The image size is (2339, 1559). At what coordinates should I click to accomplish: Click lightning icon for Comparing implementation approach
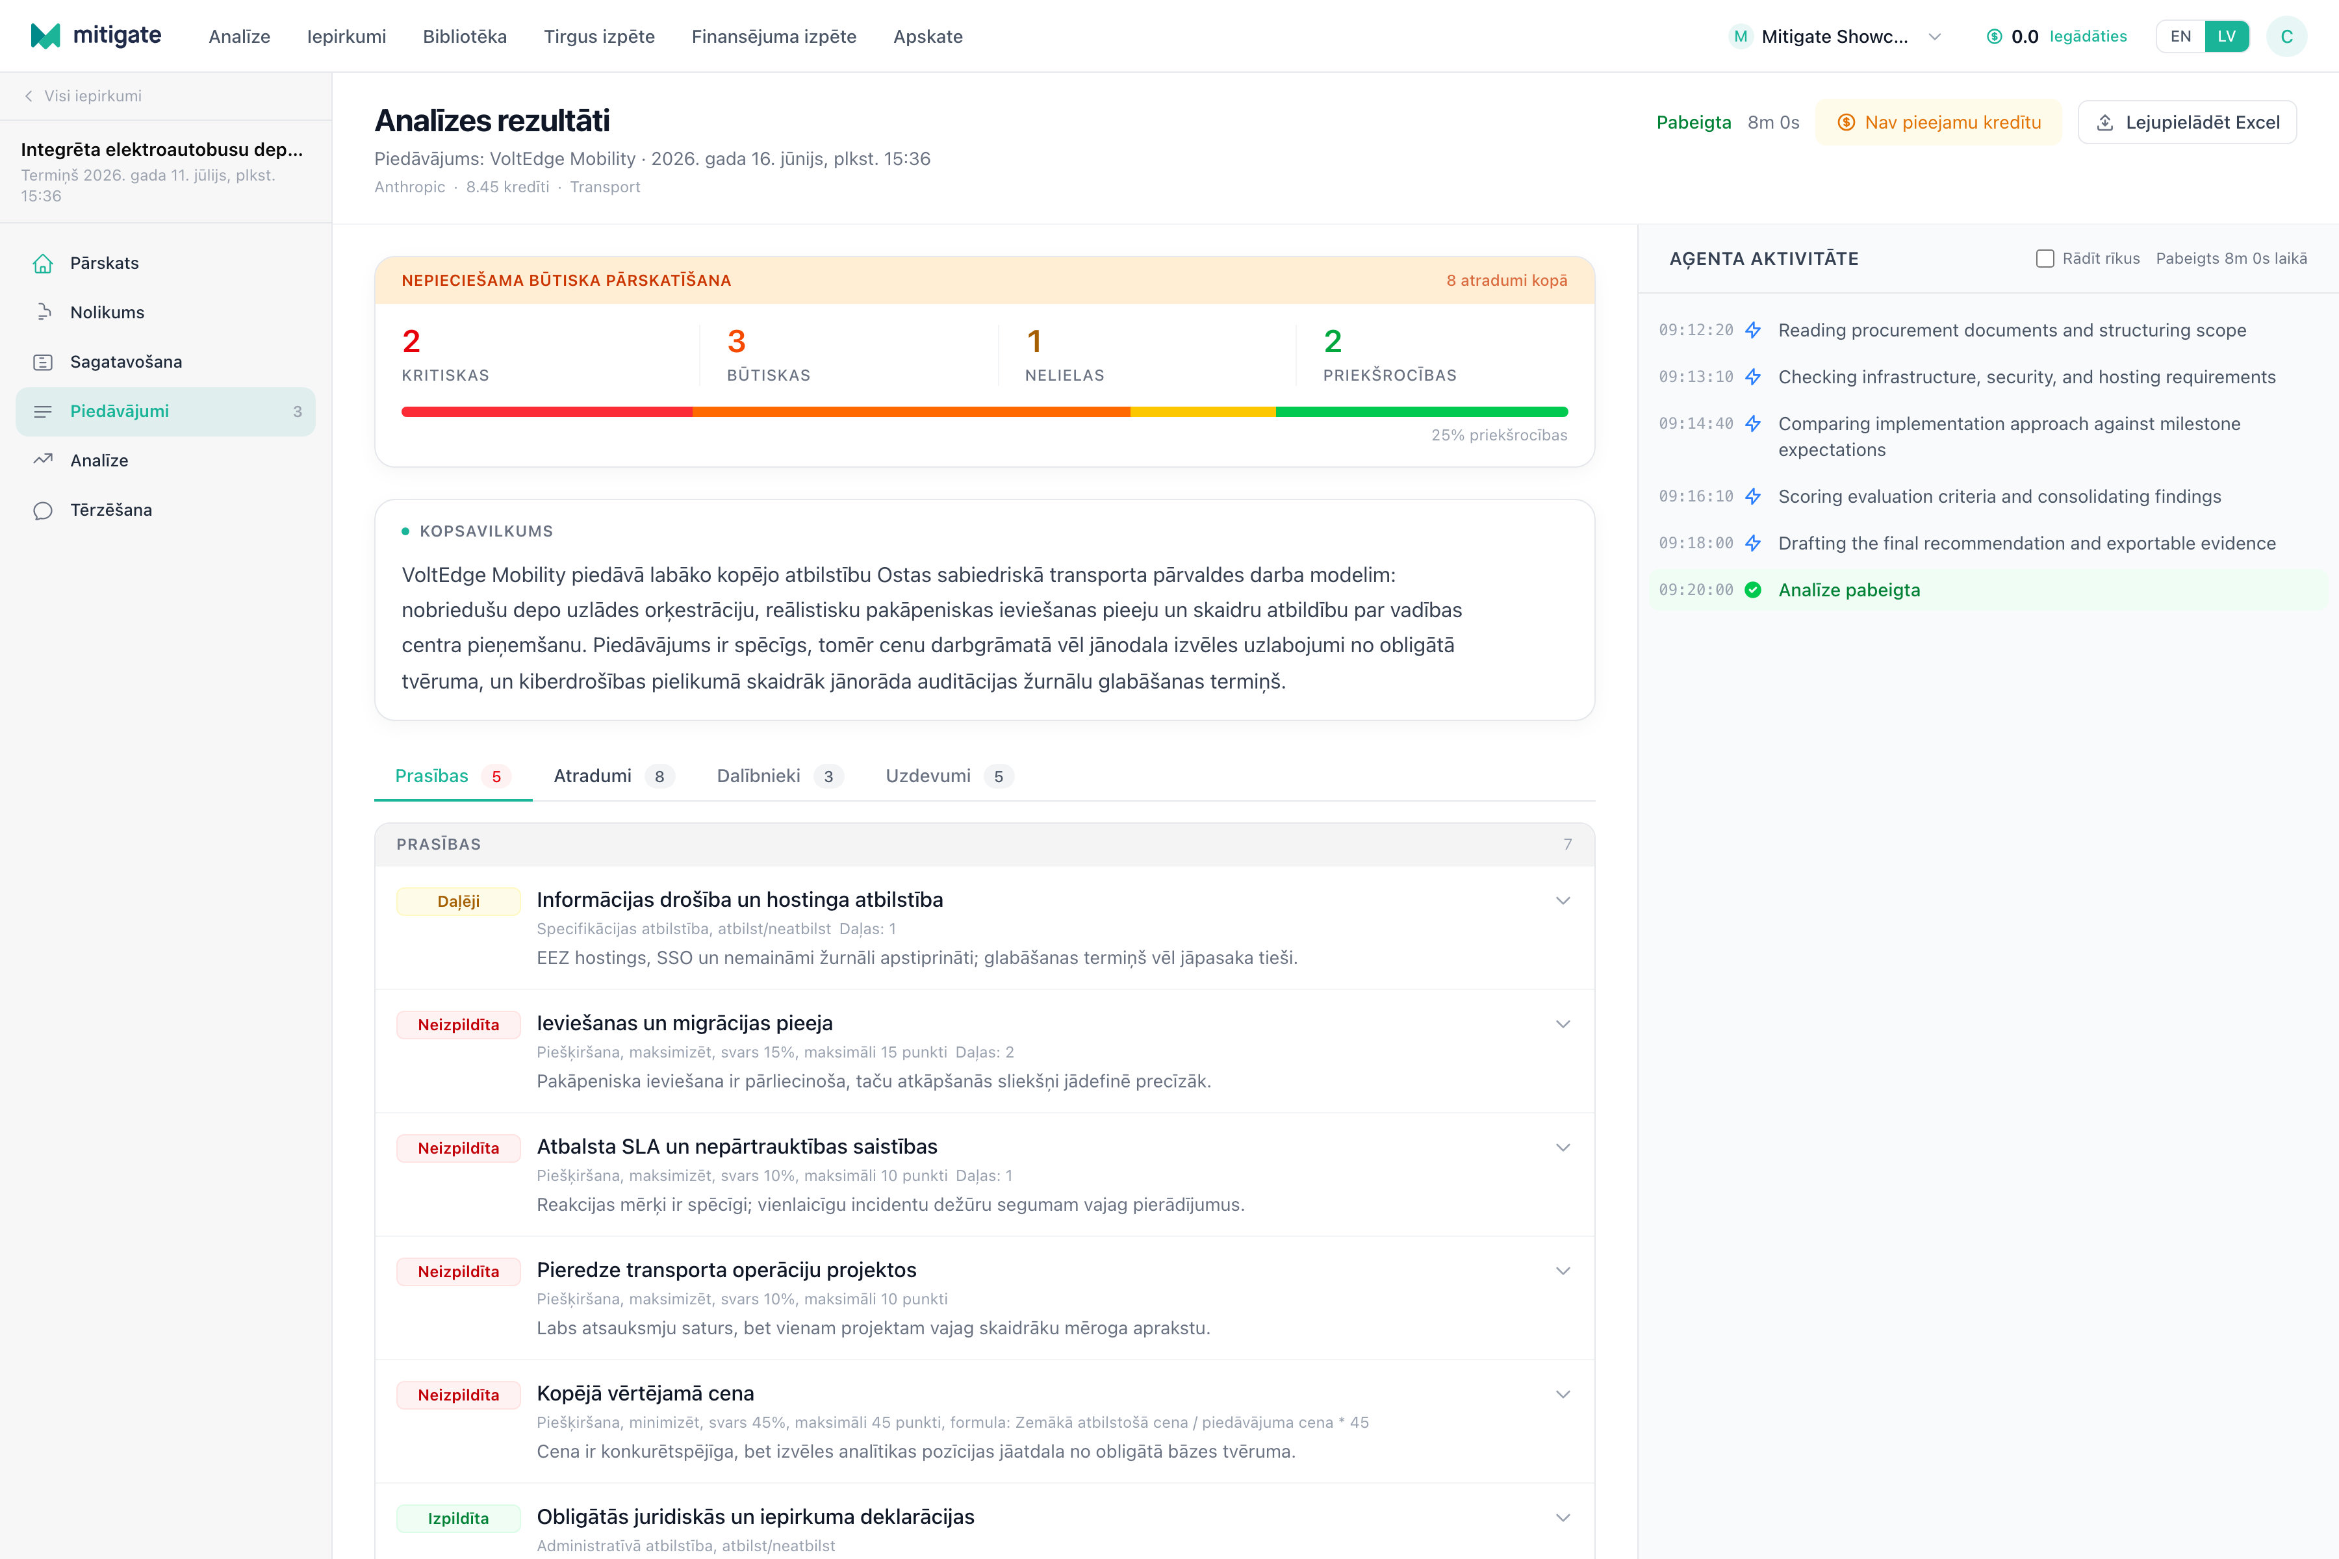(1753, 424)
